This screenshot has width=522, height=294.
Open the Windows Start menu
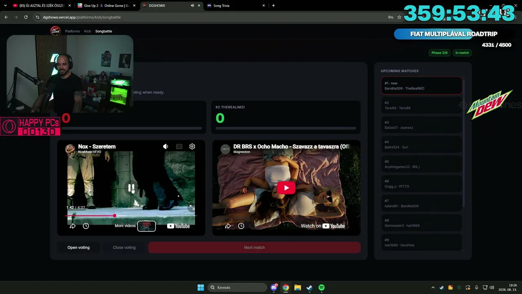click(201, 287)
